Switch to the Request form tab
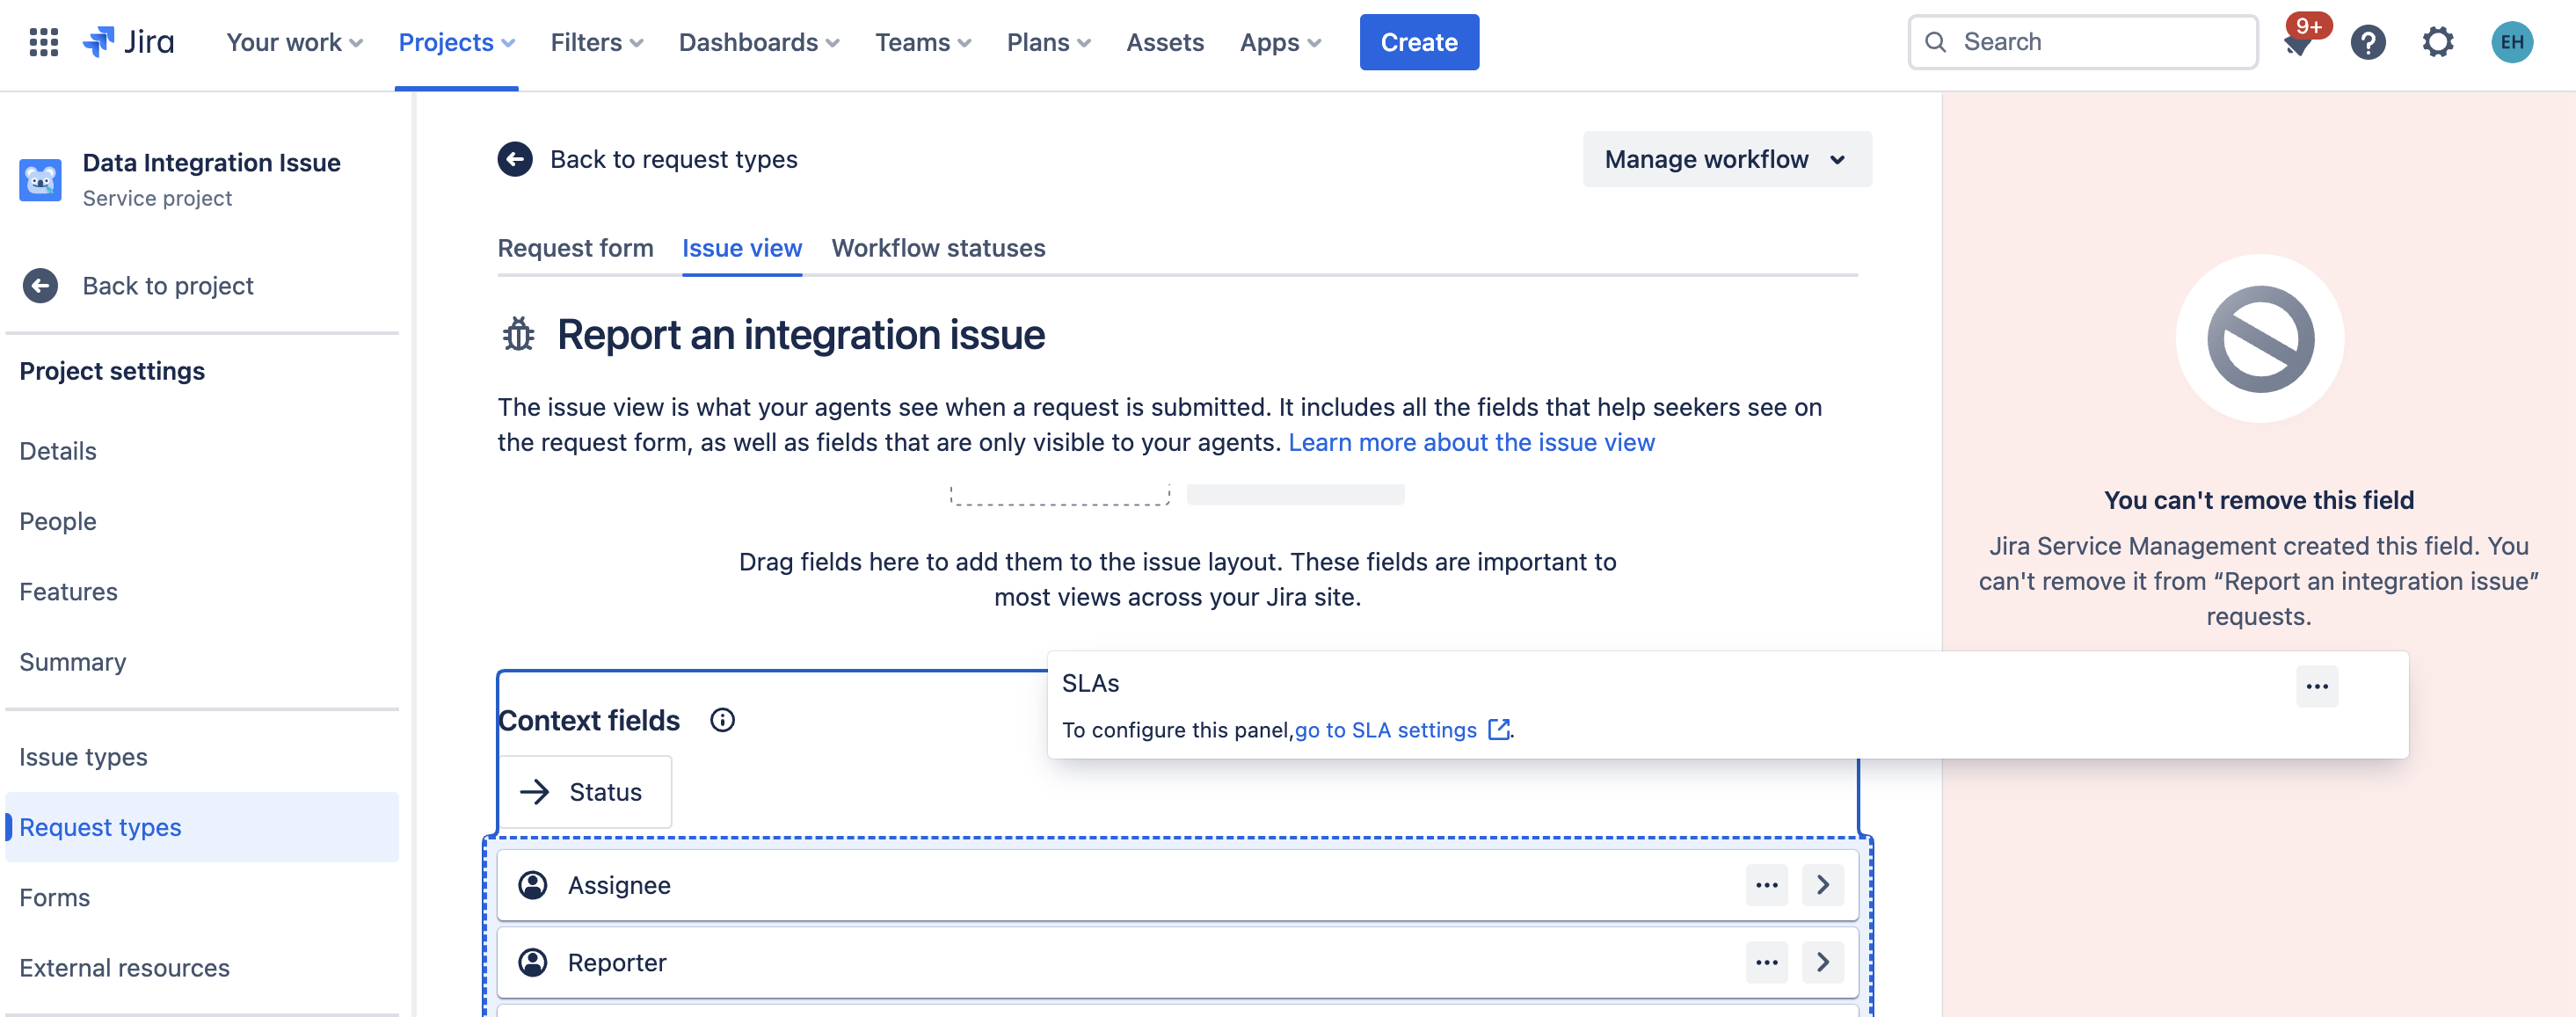The width and height of the screenshot is (2576, 1017). 575,248
